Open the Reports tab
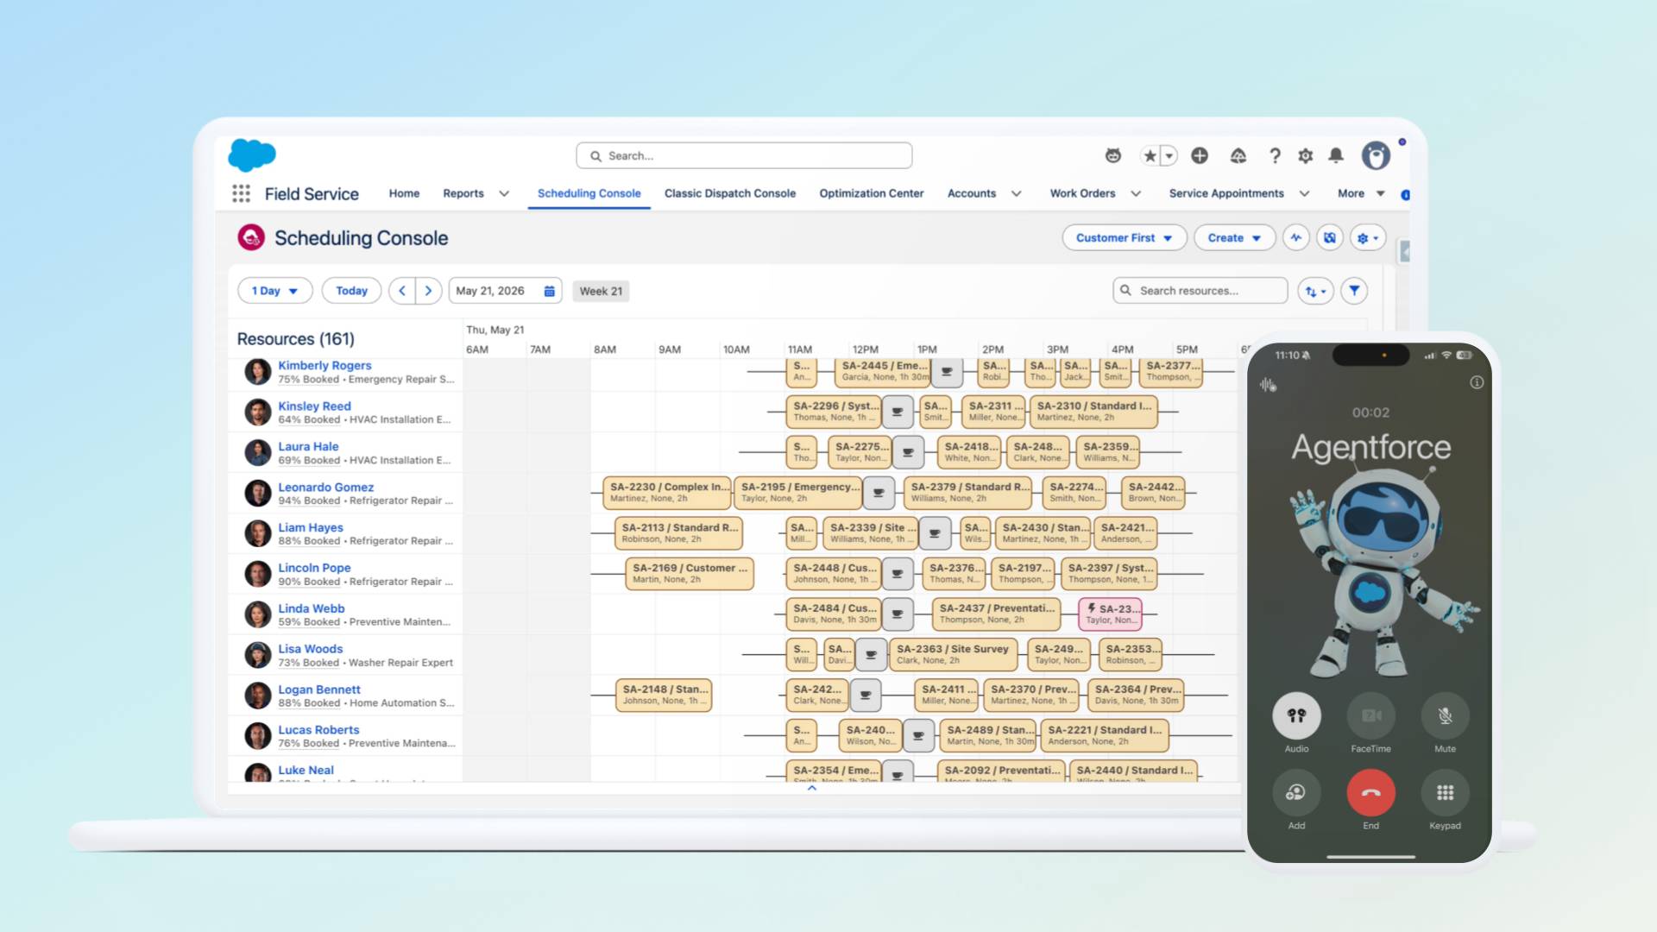The image size is (1657, 932). (x=463, y=193)
